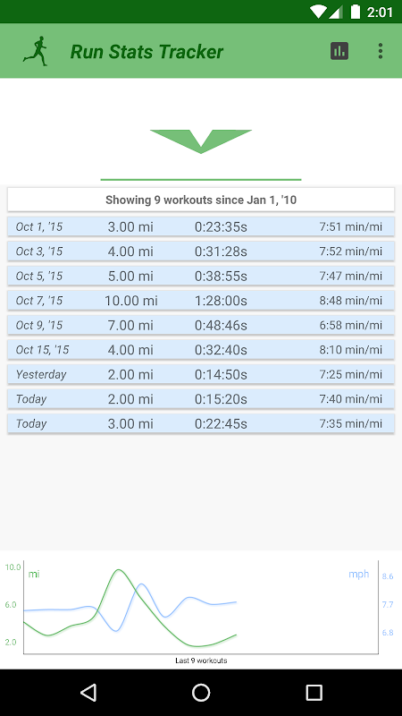Open the bar chart statistics icon
402x716 pixels.
[x=339, y=51]
